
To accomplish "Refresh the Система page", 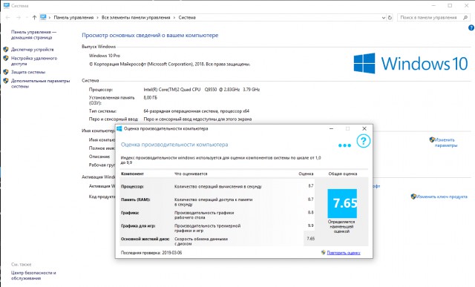I will pyautogui.click(x=390, y=18).
